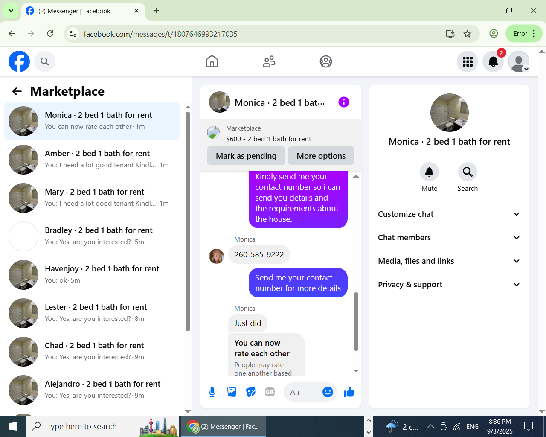This screenshot has height=437, width=546.
Task: Choose a GIF
Action: 270,392
